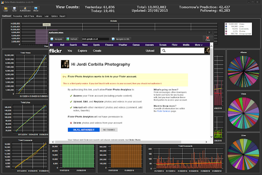The image size is (262, 175).
Task: Click the Views tooltip label on the Globals chart
Action: [47, 25]
